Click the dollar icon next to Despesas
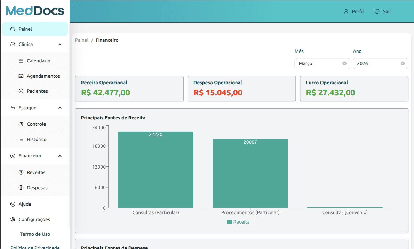This screenshot has width=414, height=249. (x=21, y=188)
